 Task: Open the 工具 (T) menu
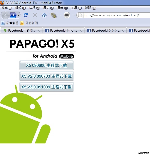pos(76,8)
